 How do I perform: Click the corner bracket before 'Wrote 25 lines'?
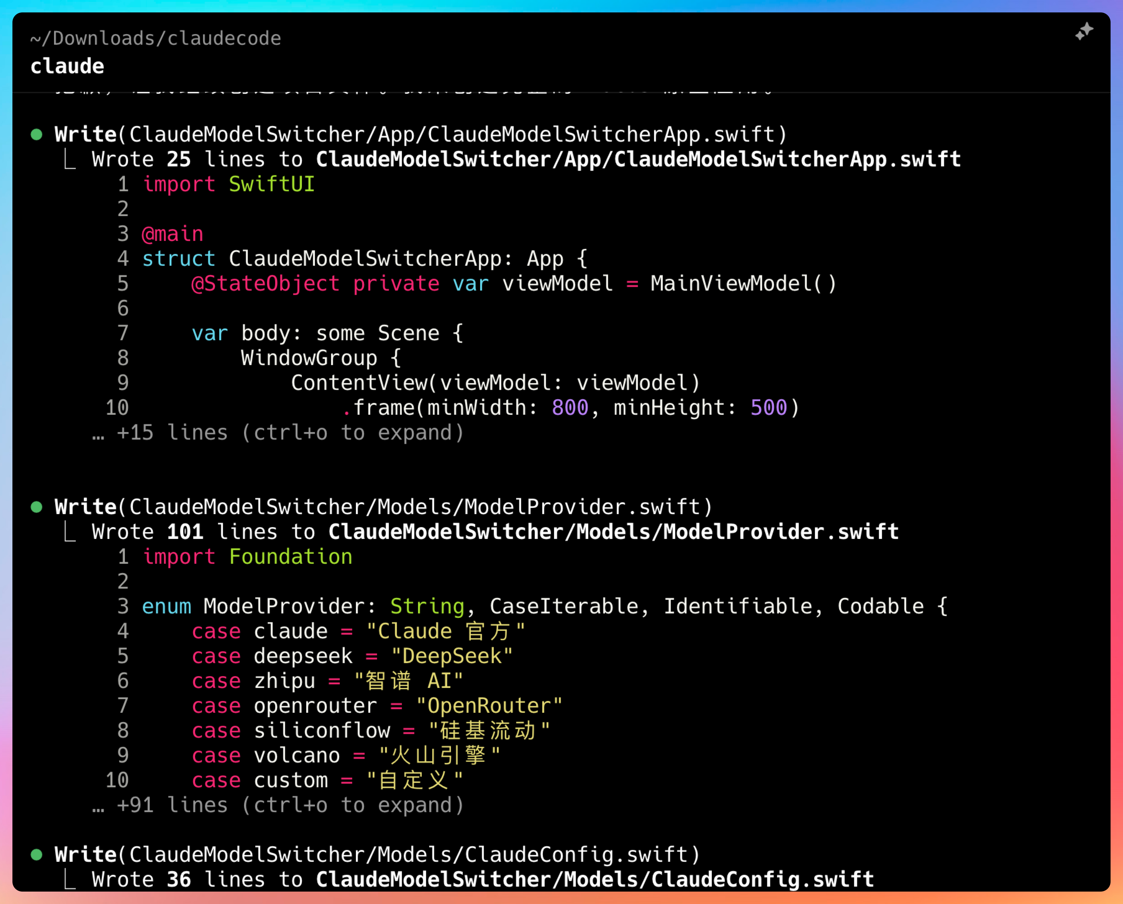(70, 159)
